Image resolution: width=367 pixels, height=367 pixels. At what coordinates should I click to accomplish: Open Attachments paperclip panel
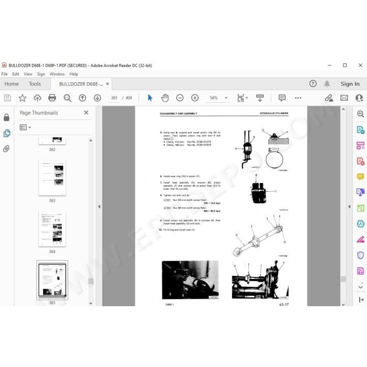[x=6, y=148]
